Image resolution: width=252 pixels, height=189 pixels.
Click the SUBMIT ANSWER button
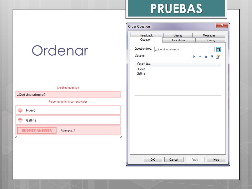click(37, 130)
